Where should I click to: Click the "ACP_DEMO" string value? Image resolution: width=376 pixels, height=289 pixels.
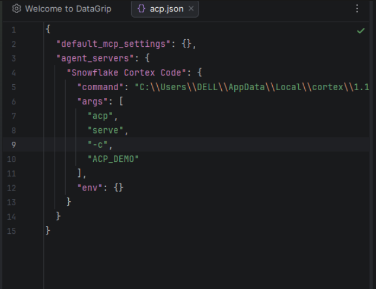point(113,159)
